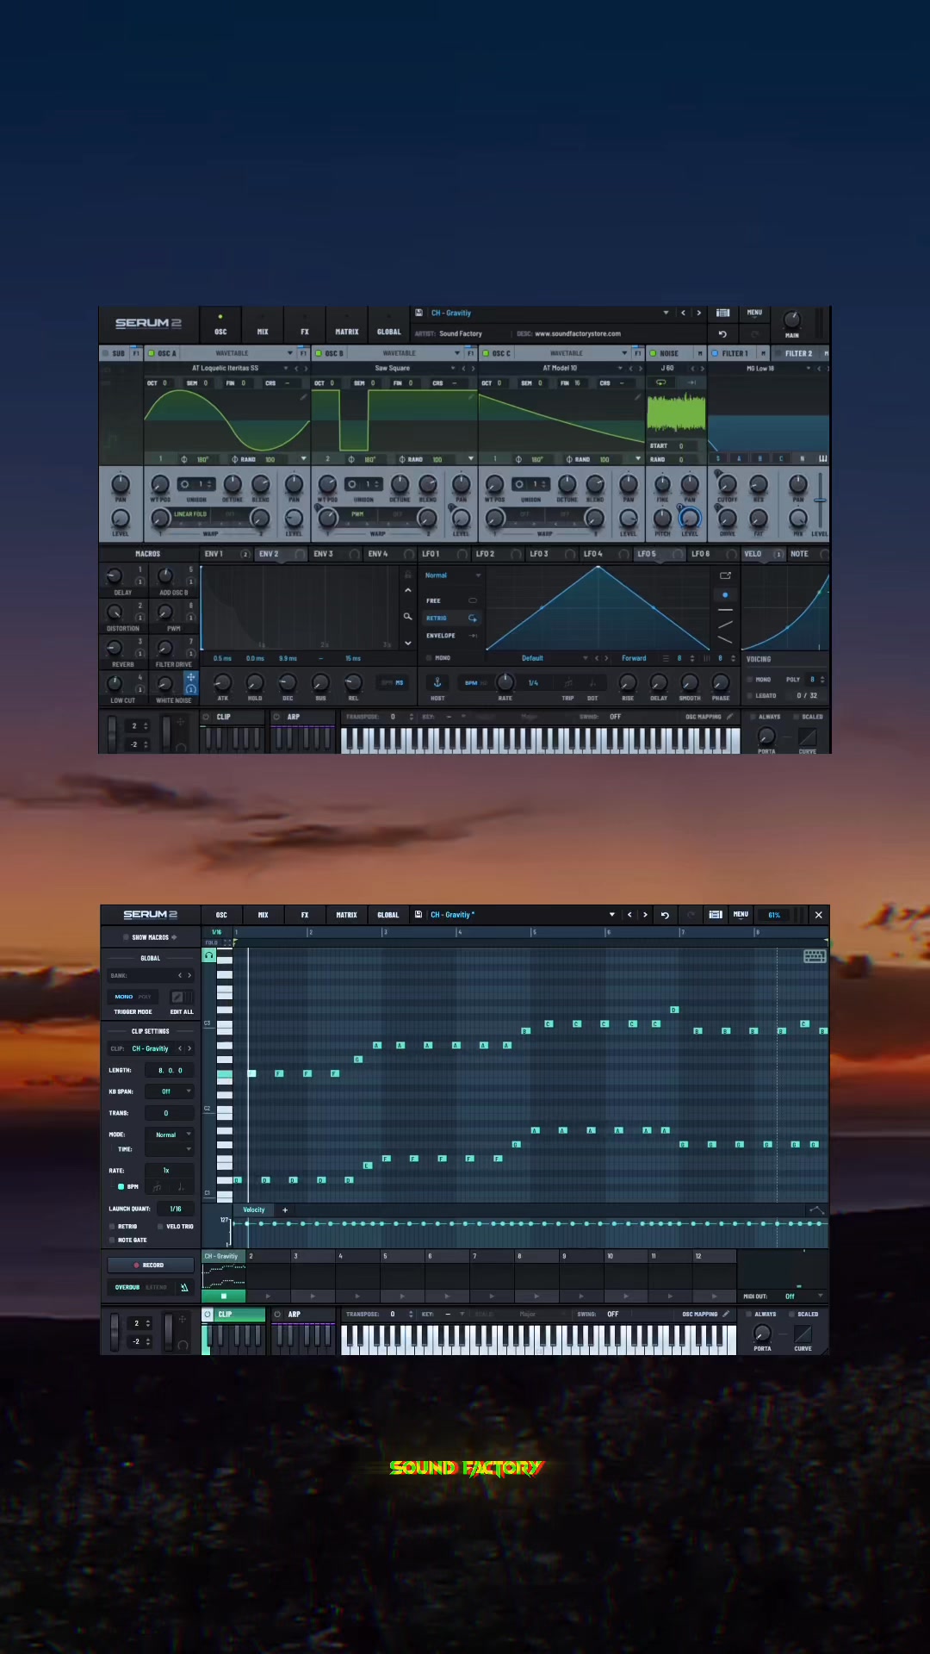Click the computer keyboard icon in piano roll
Image resolution: width=930 pixels, height=1654 pixels.
(x=815, y=956)
